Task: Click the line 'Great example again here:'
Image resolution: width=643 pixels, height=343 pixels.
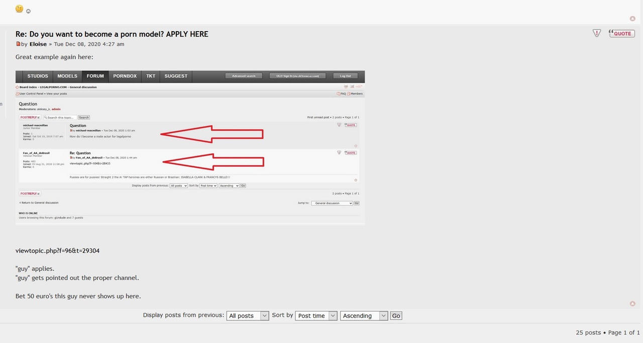Action: pos(54,57)
